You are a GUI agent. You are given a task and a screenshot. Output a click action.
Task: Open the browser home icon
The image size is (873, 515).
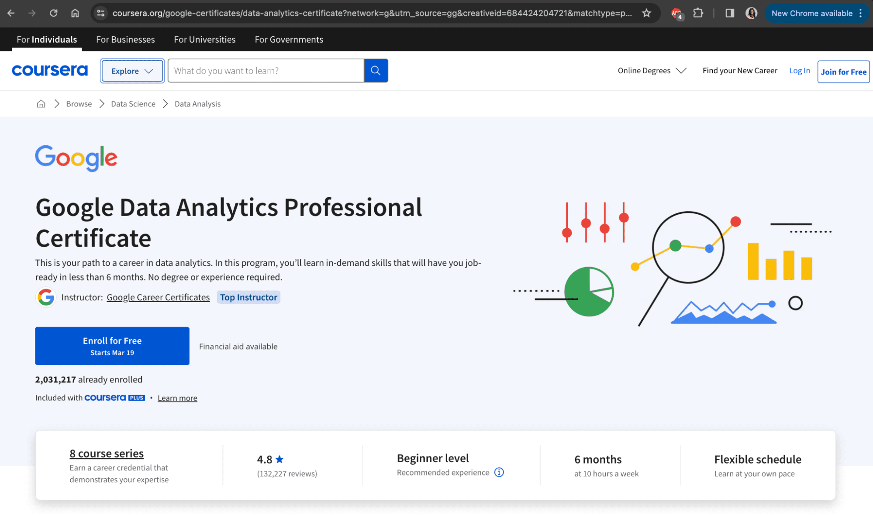(75, 13)
